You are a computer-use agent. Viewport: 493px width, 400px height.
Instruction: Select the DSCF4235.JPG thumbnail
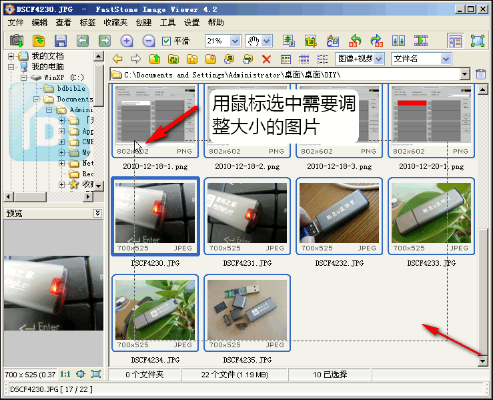(247, 313)
